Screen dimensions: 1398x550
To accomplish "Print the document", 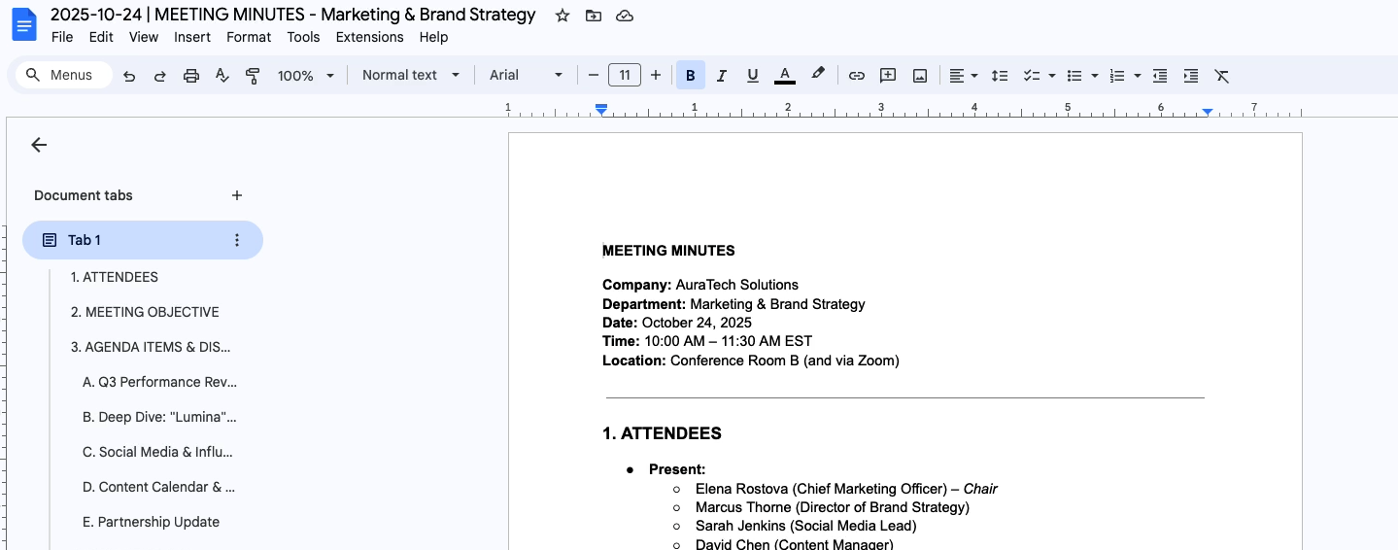I will point(191,76).
